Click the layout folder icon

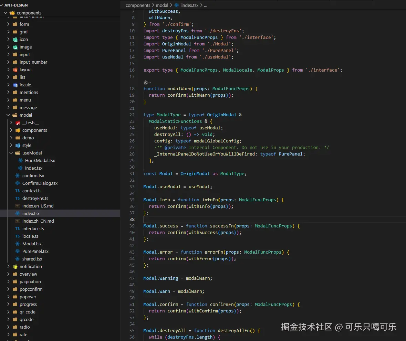(15, 70)
